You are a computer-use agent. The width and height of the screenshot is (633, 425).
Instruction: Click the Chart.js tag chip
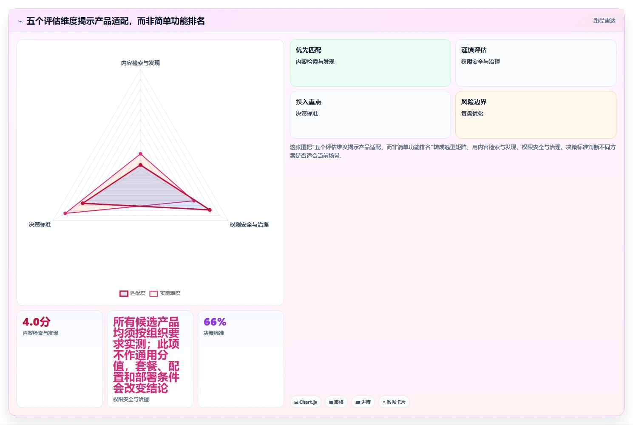click(306, 402)
